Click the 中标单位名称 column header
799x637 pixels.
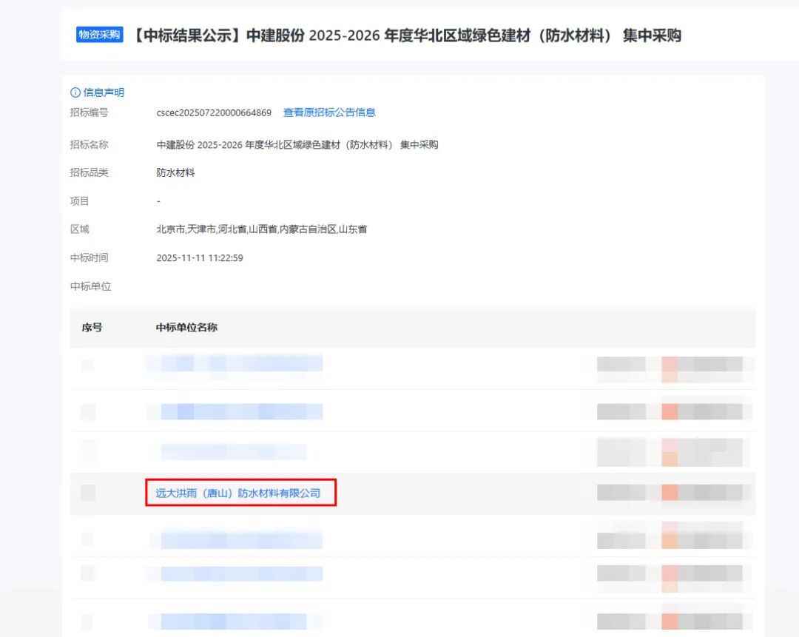pyautogui.click(x=186, y=328)
